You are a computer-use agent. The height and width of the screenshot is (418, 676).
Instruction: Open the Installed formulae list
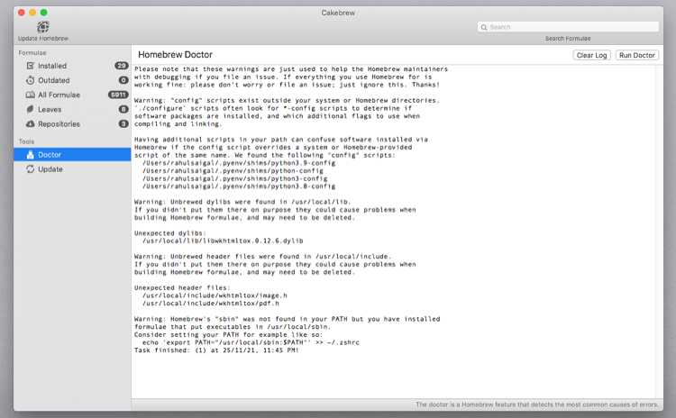pos(72,66)
